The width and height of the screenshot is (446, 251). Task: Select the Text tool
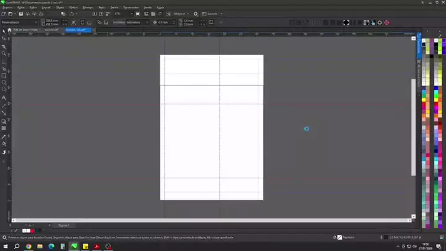click(4, 98)
